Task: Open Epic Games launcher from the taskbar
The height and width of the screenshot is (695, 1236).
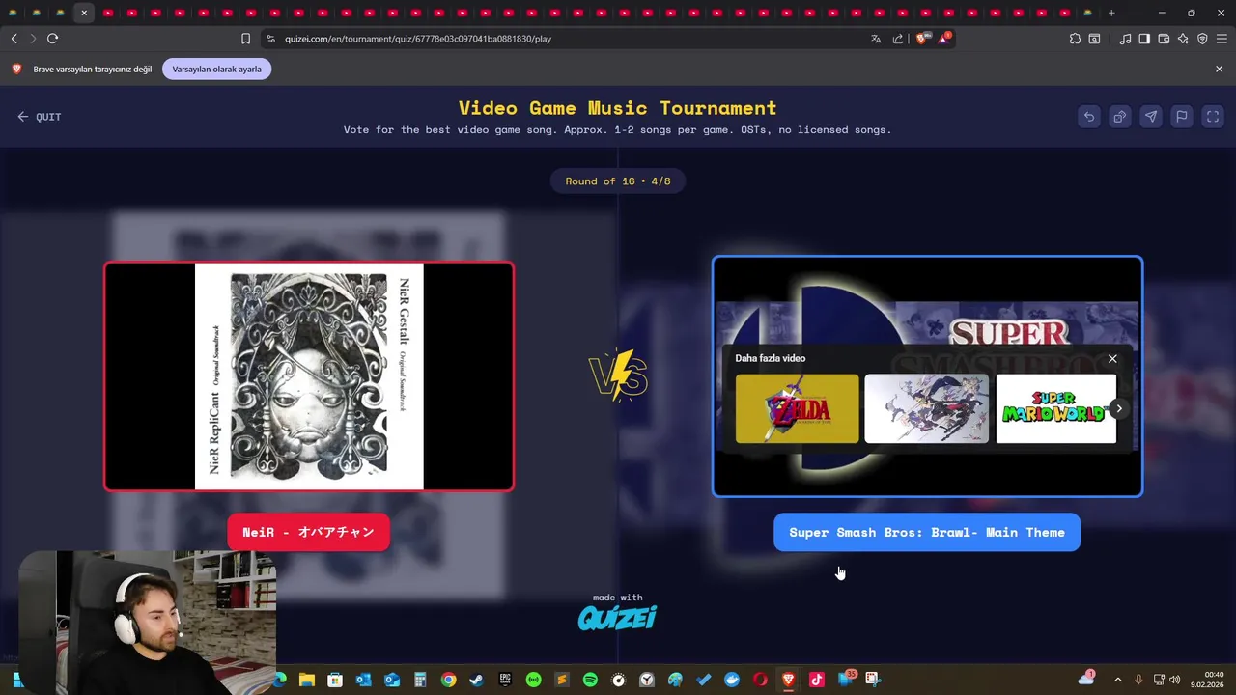Action: point(505,680)
